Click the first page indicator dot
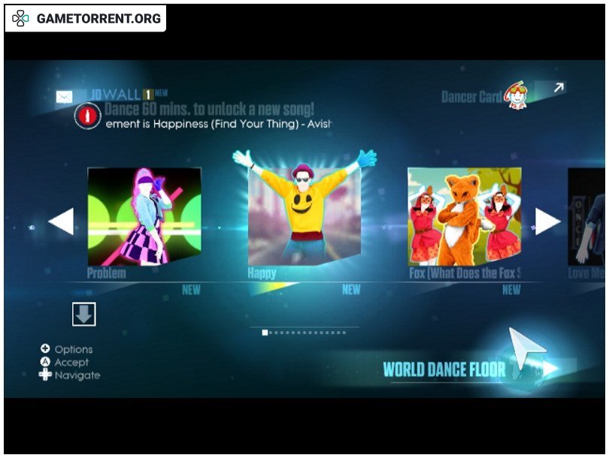This screenshot has width=609, height=458. coord(265,333)
